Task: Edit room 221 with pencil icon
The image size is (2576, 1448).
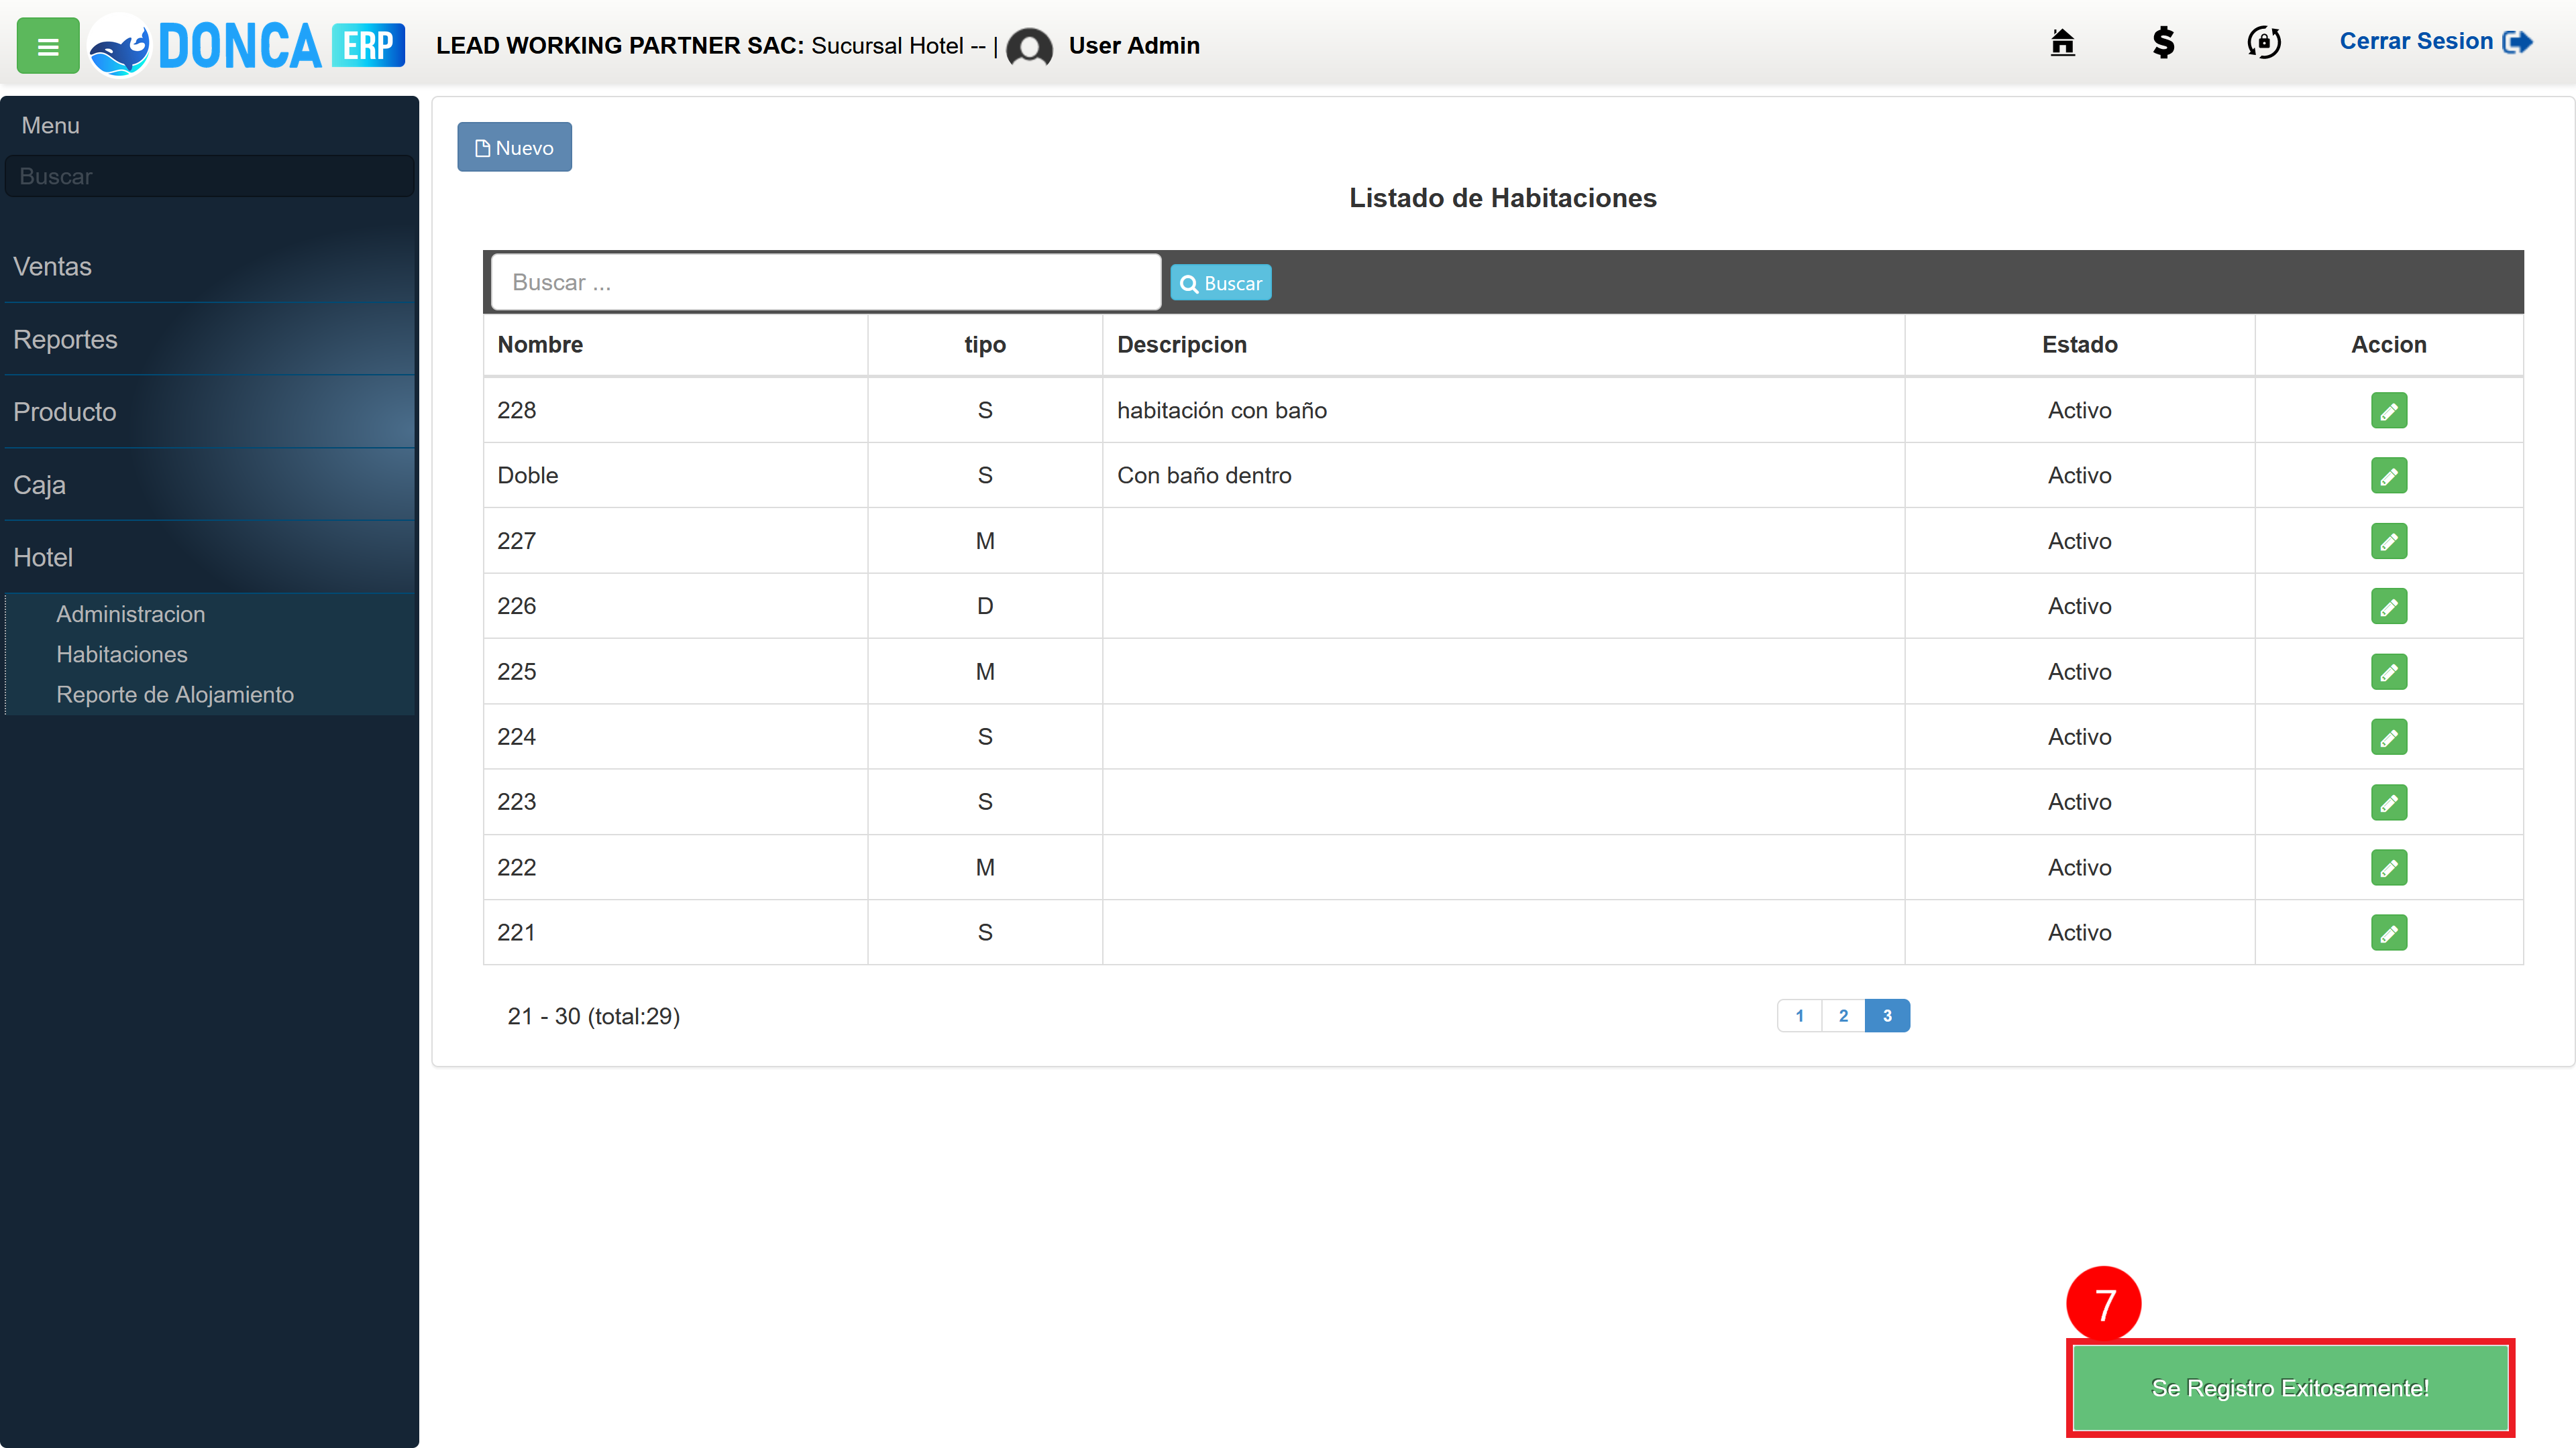Action: 2388,932
